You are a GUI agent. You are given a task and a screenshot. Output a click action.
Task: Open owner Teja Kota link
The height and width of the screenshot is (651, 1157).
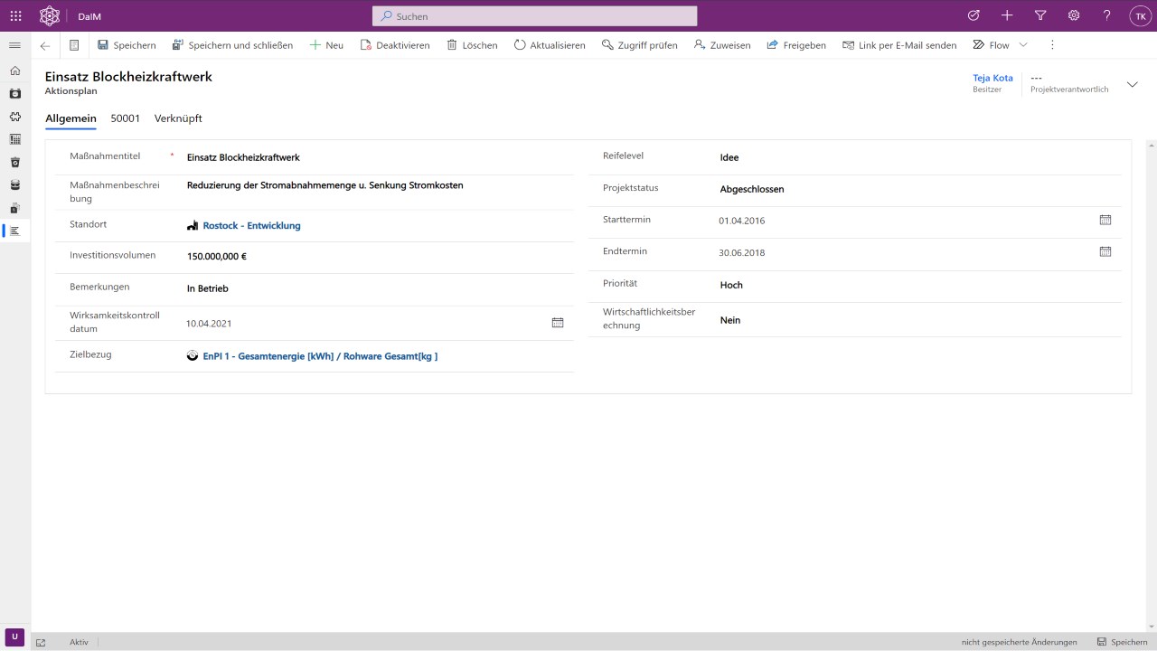tap(992, 78)
